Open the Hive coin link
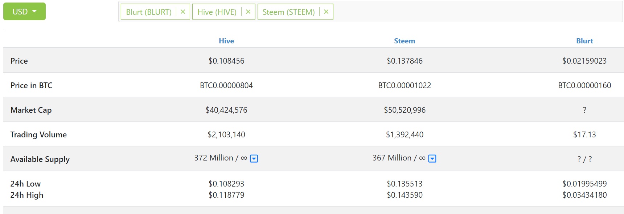Viewport: 624px width, 214px height. 226,41
